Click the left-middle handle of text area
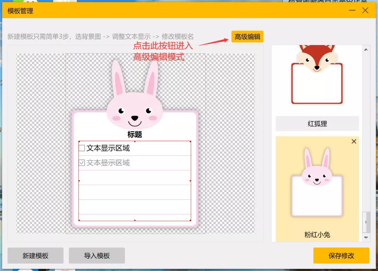Image resolution: width=378 pixels, height=271 pixels. (x=79, y=181)
